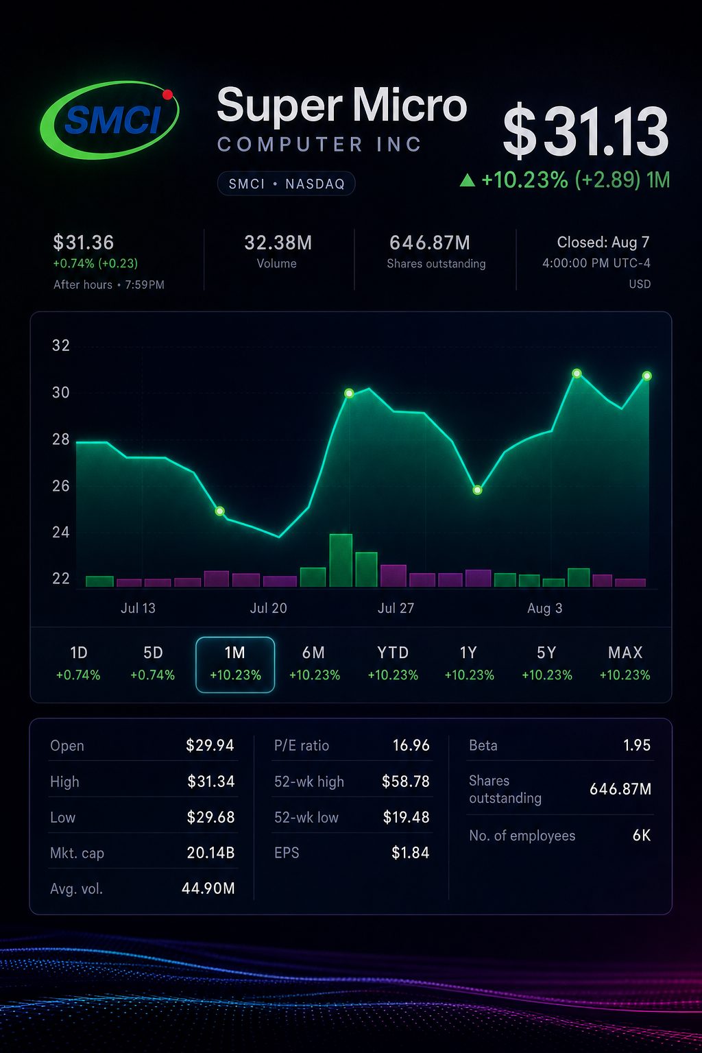
Task: Select the 1D time range tab
Action: click(x=78, y=664)
